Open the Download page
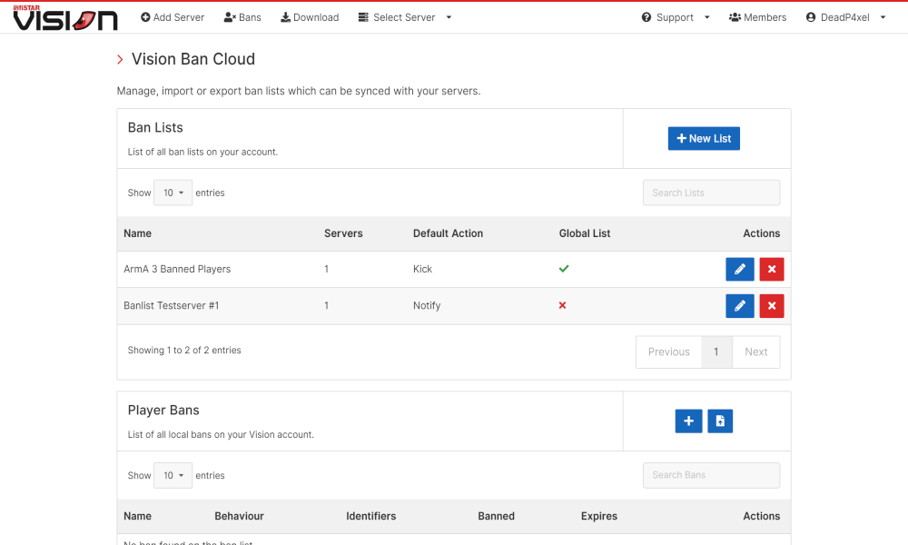908x545 pixels. coord(310,17)
